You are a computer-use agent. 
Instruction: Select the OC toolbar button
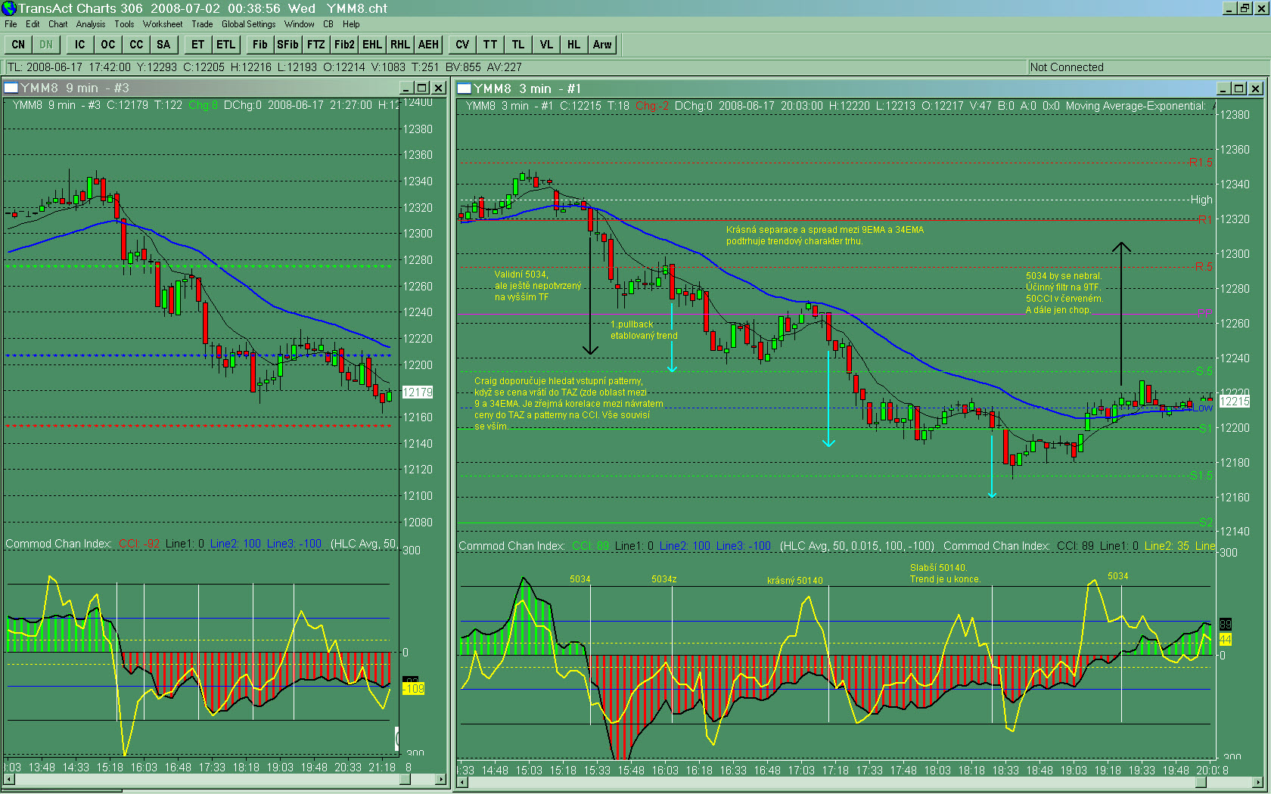pos(108,45)
